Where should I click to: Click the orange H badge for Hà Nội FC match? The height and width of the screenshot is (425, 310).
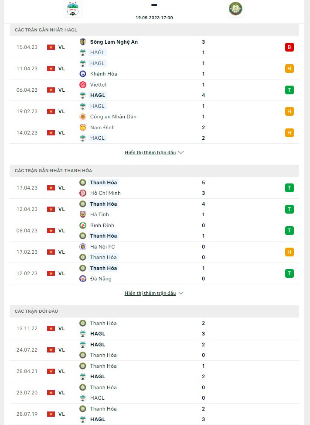(289, 252)
